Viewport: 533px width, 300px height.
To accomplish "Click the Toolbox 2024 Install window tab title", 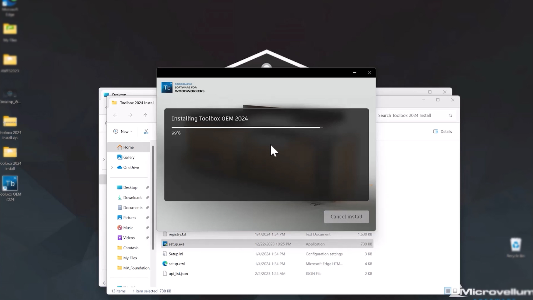I will click(x=137, y=103).
